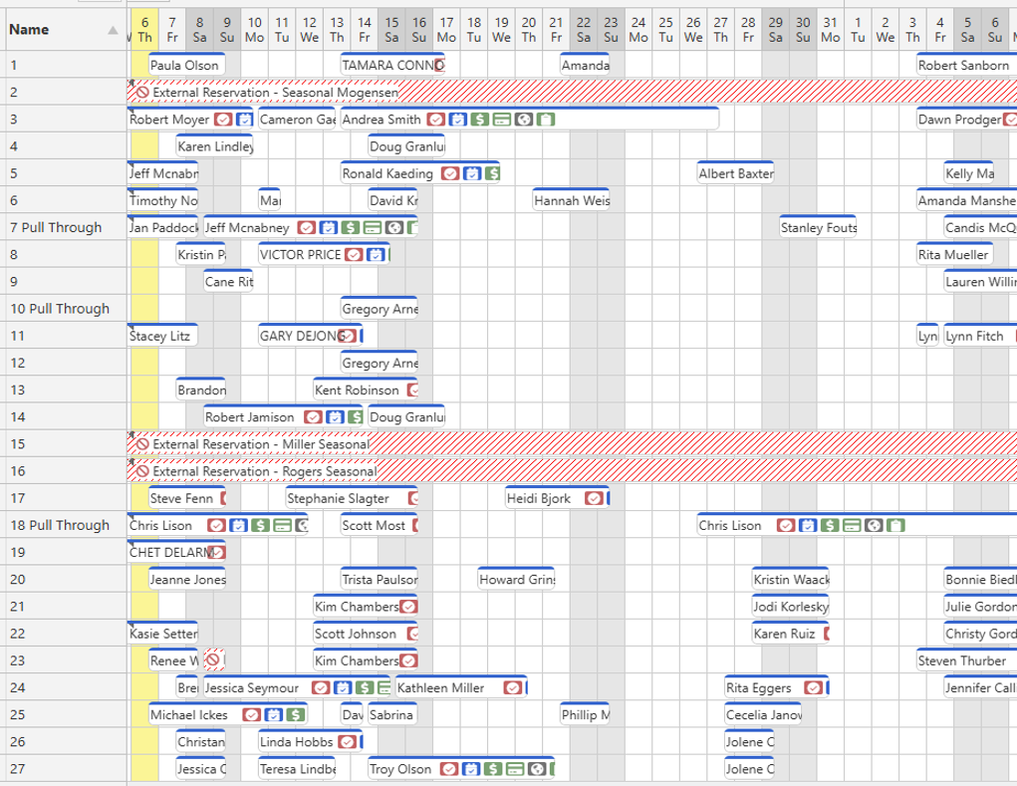1017x786 pixels.
Task: Sort by the Name column arrow
Action: 113,30
